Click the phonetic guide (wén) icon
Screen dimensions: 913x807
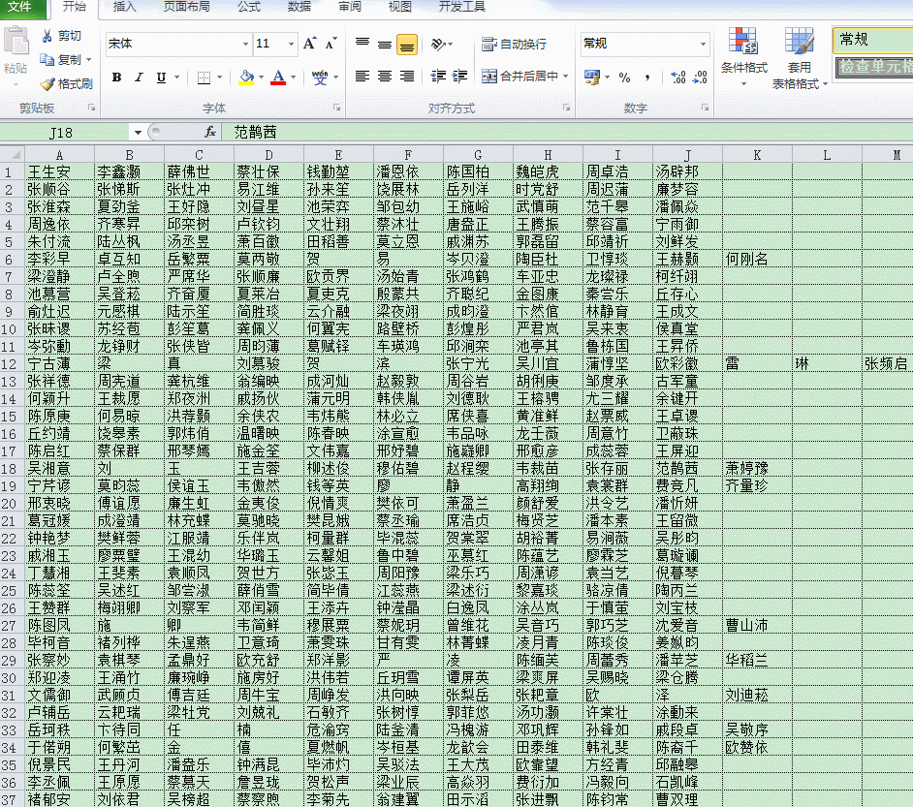(x=320, y=78)
